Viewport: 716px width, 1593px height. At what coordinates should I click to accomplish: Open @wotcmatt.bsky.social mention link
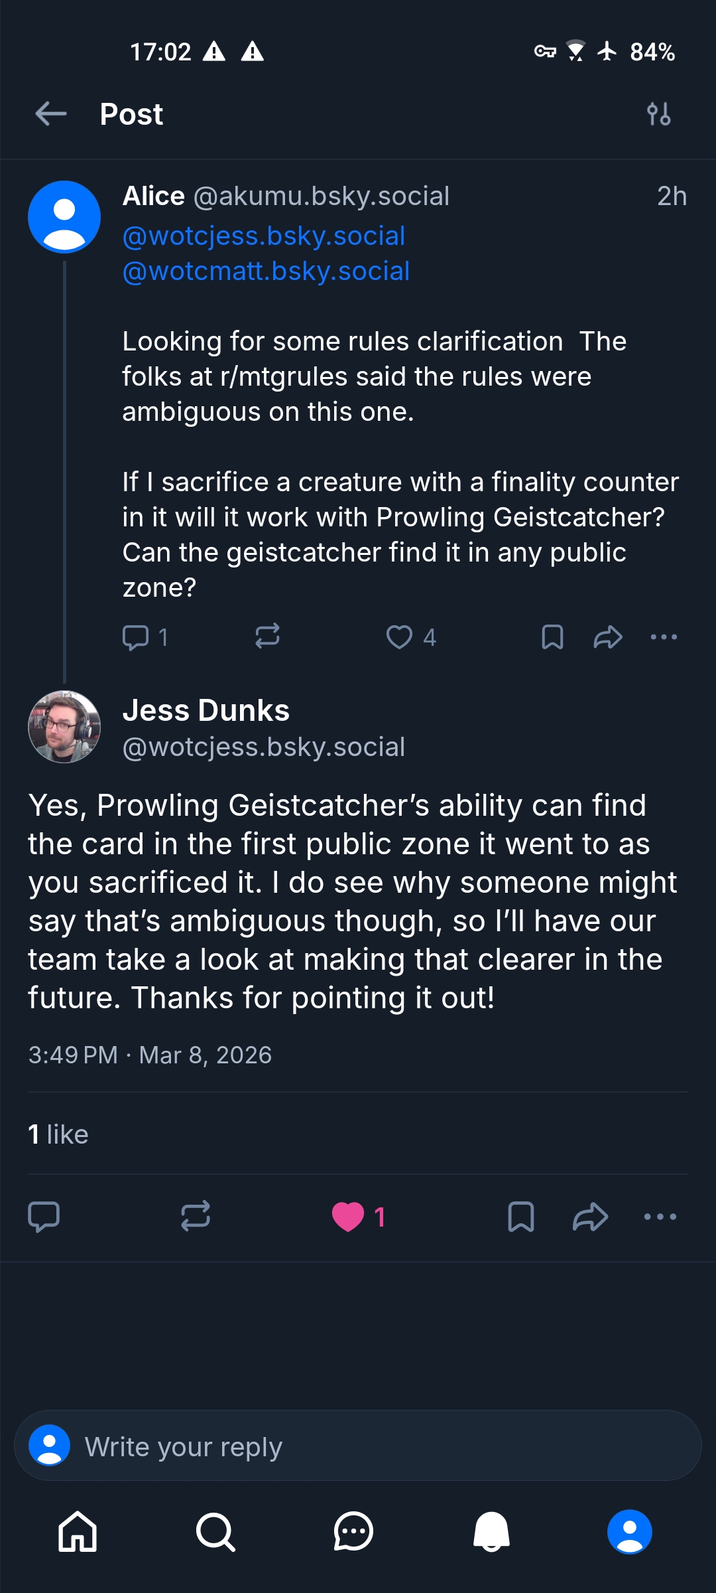pyautogui.click(x=266, y=271)
